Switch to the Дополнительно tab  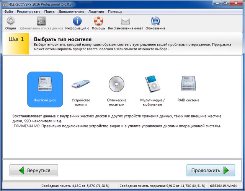pyautogui.click(x=71, y=12)
